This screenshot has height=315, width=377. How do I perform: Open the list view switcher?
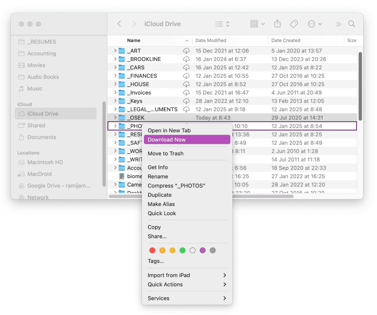[x=223, y=24]
